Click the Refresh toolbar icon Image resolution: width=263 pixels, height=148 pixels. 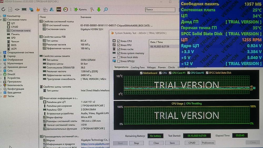pos(3,9)
